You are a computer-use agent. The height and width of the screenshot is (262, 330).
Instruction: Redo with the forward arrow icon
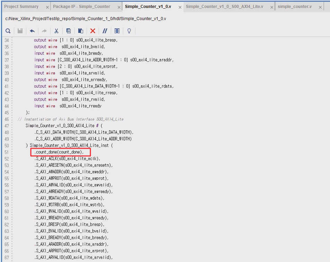(44, 31)
